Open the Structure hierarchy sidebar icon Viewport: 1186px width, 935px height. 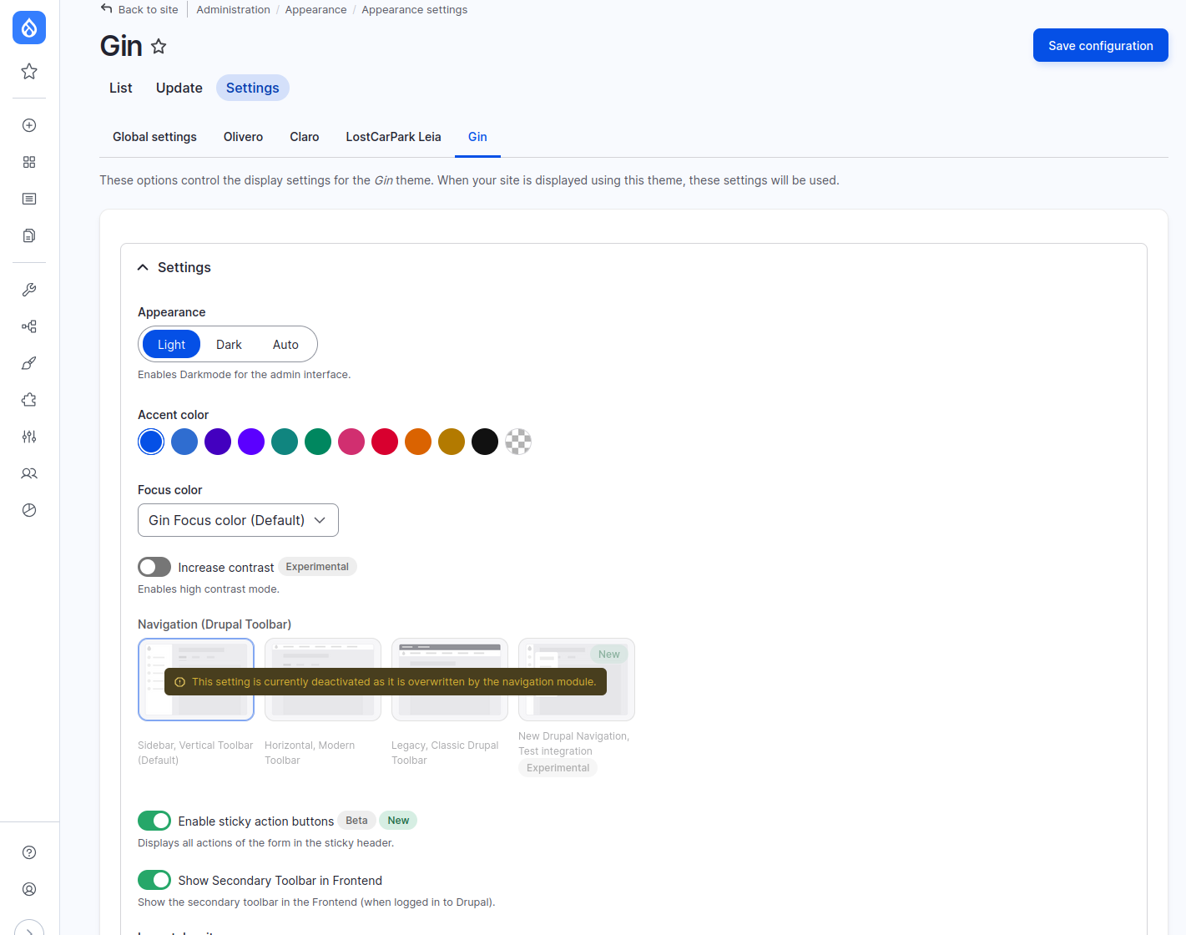(29, 326)
